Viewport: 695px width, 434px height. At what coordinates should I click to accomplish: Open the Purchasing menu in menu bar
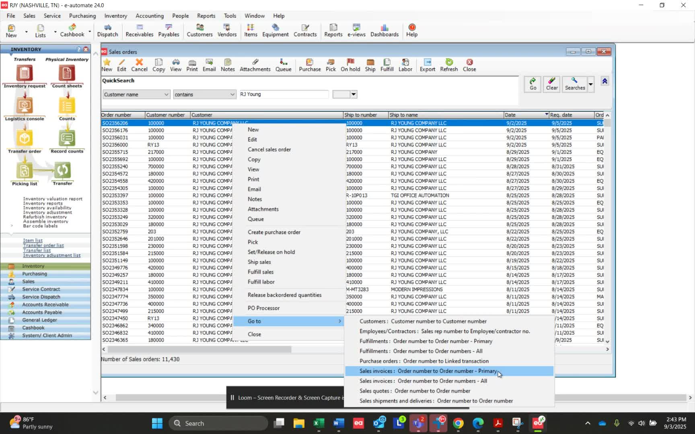(82, 16)
